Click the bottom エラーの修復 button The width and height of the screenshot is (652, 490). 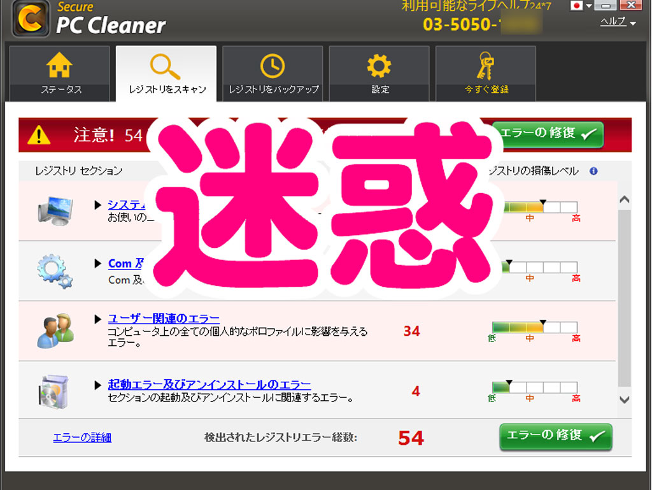tap(555, 436)
